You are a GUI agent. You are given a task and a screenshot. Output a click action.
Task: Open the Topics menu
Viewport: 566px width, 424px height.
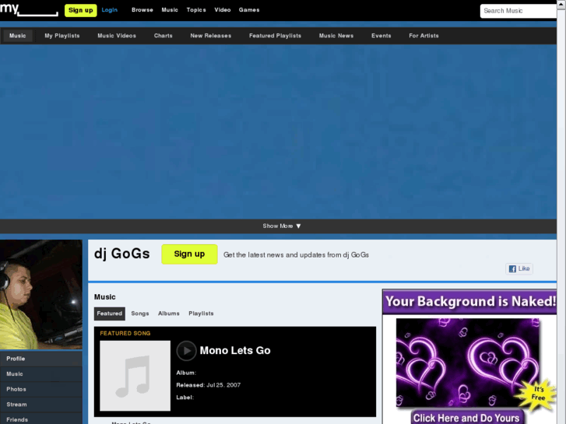[196, 10]
